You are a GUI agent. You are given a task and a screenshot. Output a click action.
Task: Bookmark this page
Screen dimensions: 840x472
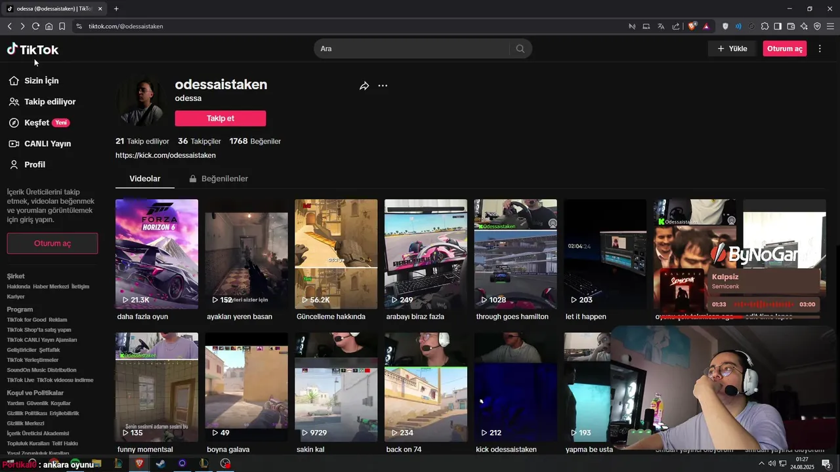(x=62, y=26)
